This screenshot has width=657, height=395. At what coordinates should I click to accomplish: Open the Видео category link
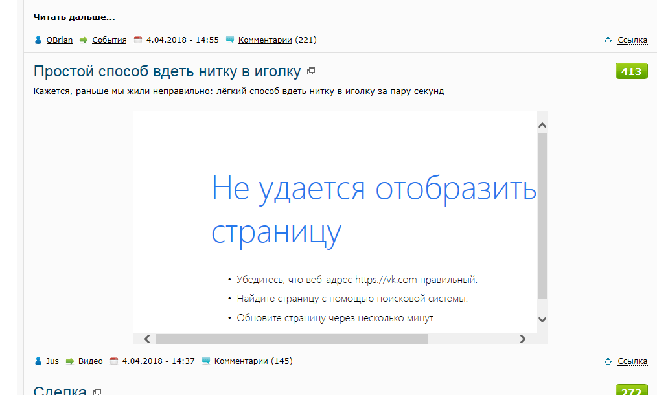click(91, 361)
